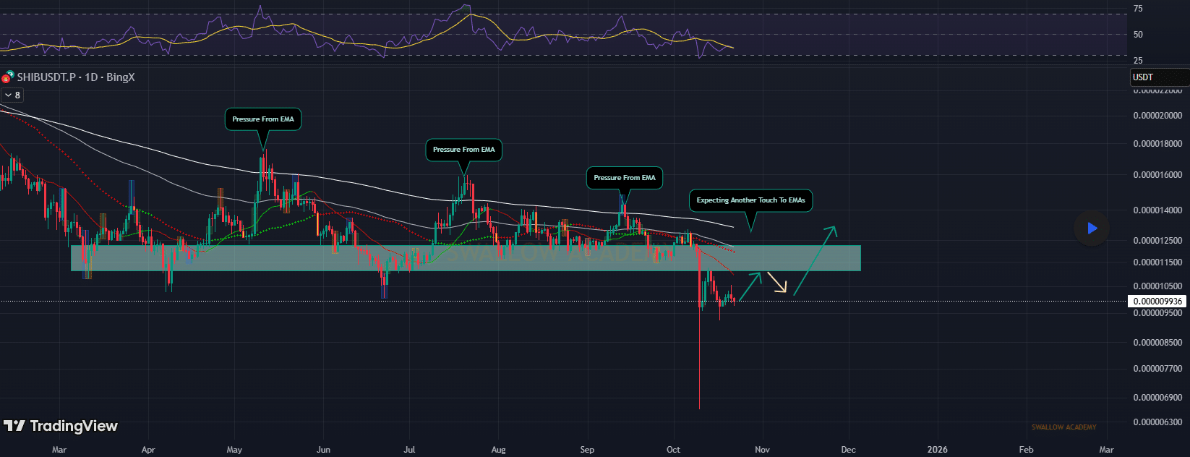
Task: Click the 0.000020000 price axis label
Action: click(1157, 116)
